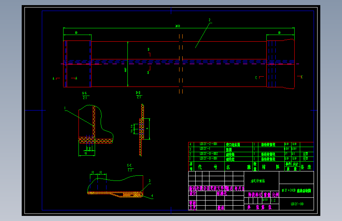The height and width of the screenshot is (221, 342).
Task: Select part code LD127-0-002 in the parts list
Action: (x=209, y=154)
